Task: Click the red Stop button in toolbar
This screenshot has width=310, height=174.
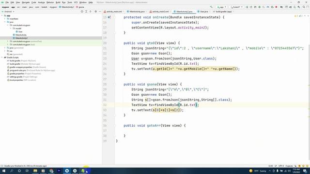Action: [277, 7]
